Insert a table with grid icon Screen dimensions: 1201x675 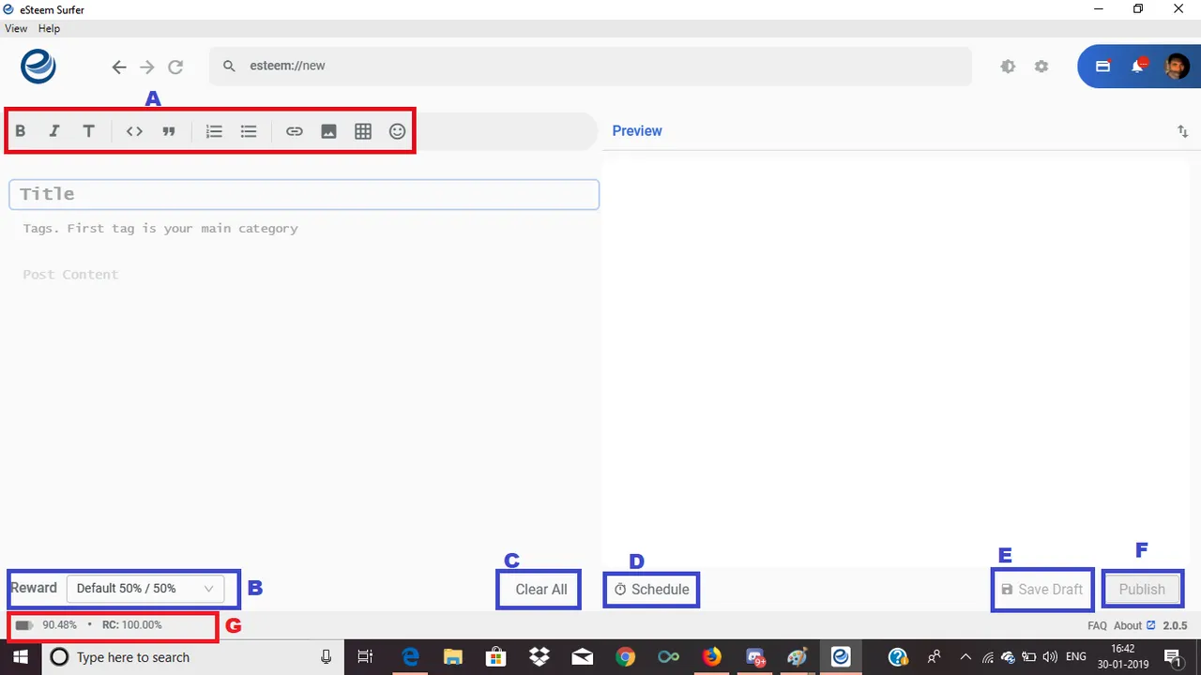pos(363,131)
